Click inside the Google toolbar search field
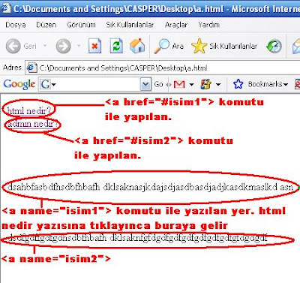Image resolution: width=300 pixels, height=283 pixels. click(x=96, y=84)
